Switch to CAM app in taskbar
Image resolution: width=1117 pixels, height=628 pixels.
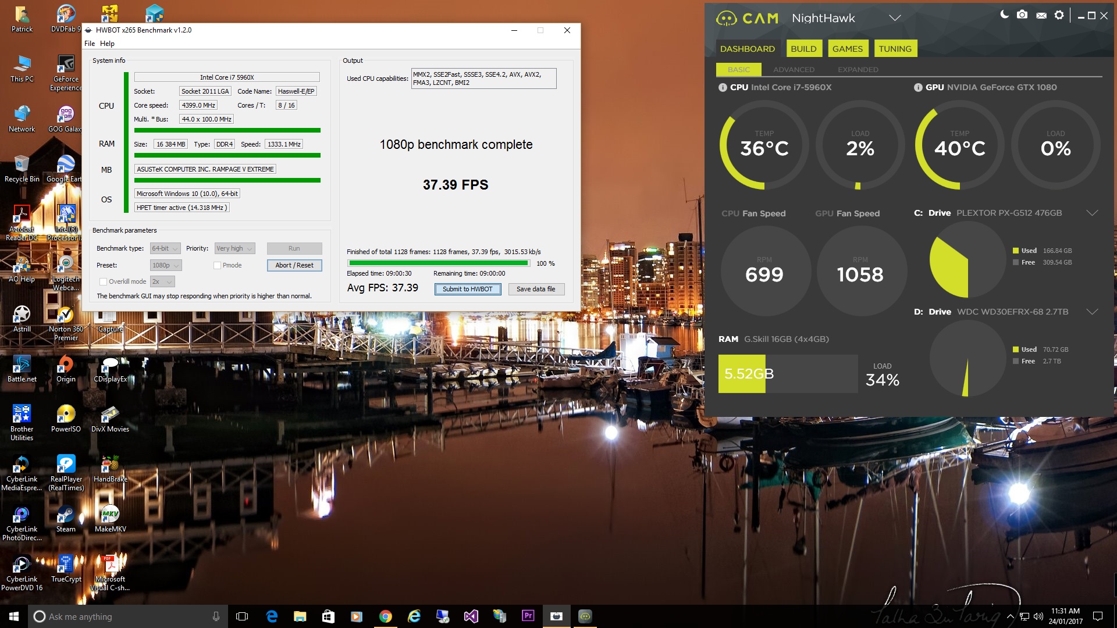(x=585, y=616)
